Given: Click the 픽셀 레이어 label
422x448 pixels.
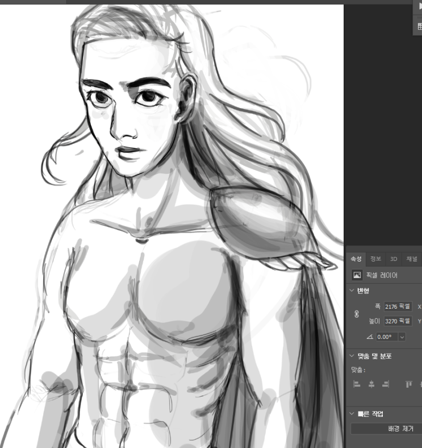Looking at the screenshot, I should tap(382, 275).
